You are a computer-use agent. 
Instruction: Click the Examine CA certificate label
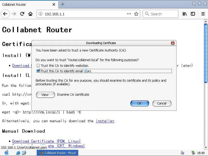73,95
